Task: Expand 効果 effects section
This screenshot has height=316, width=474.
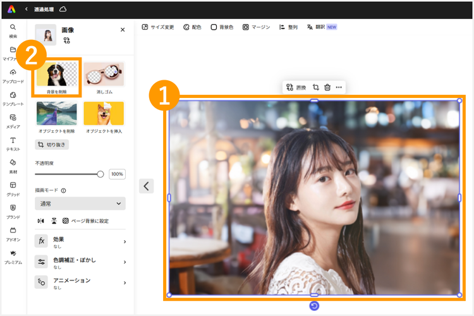Action: 80,241
